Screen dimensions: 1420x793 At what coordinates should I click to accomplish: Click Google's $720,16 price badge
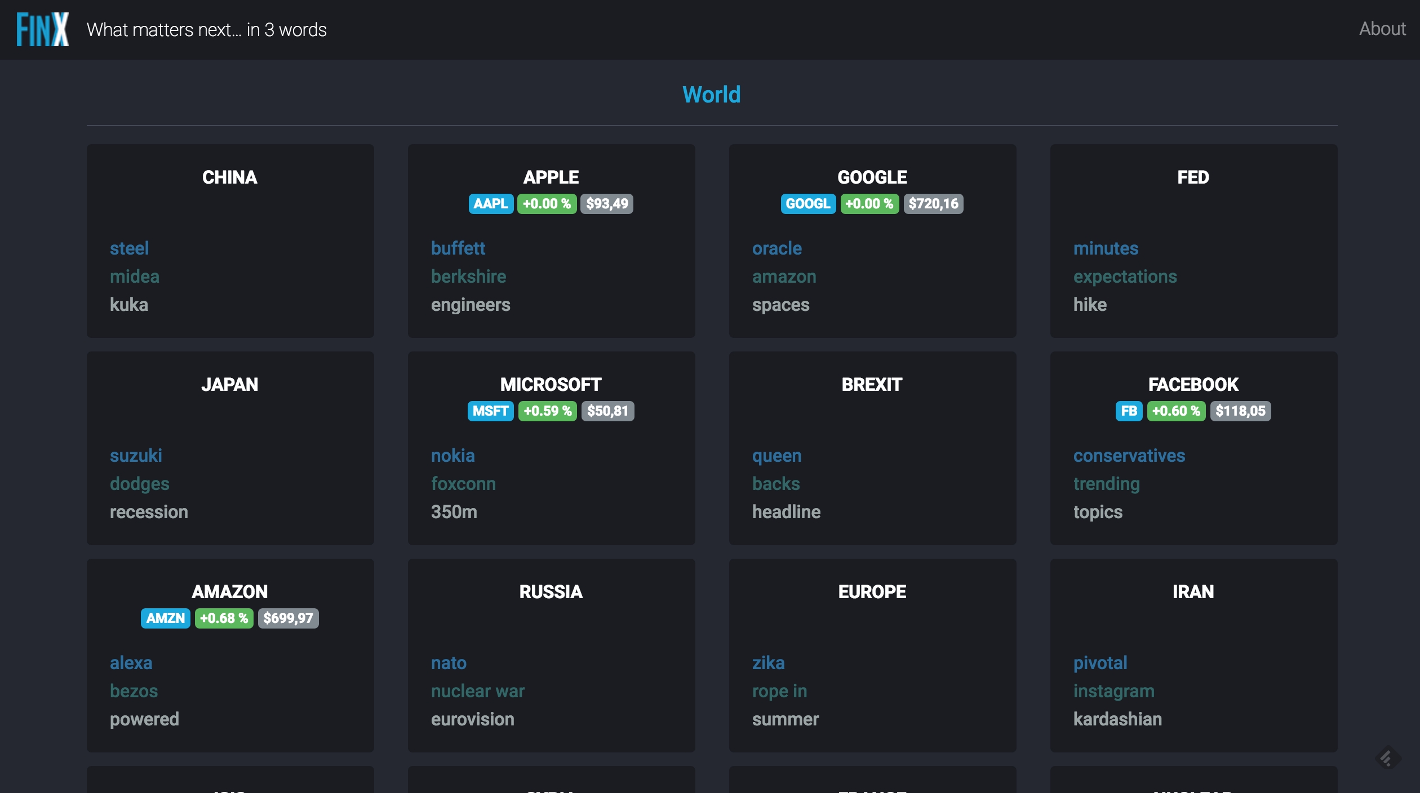(x=934, y=204)
